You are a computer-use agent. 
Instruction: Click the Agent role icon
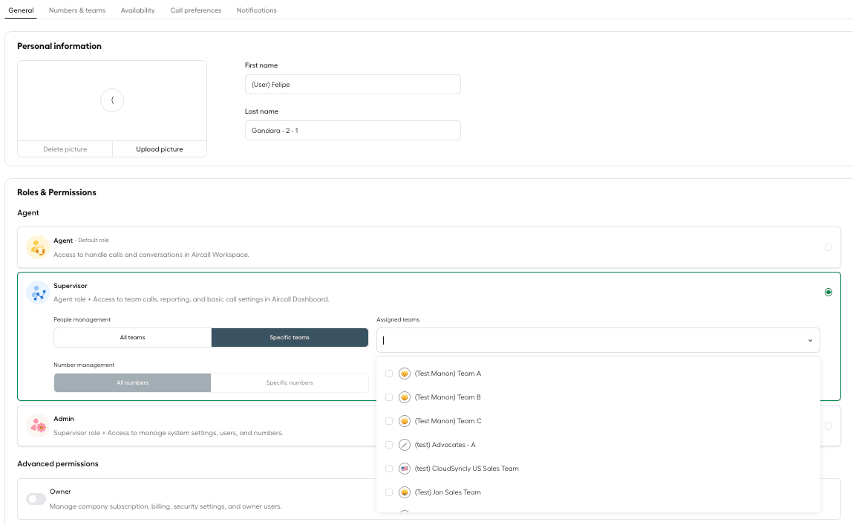[x=38, y=247]
